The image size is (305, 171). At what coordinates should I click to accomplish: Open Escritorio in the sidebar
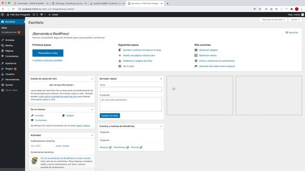pyautogui.click(x=12, y=22)
